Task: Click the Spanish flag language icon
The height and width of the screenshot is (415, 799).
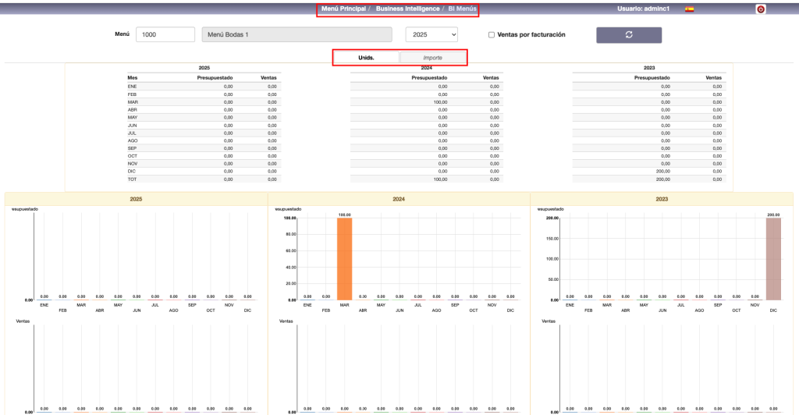Action: tap(689, 9)
